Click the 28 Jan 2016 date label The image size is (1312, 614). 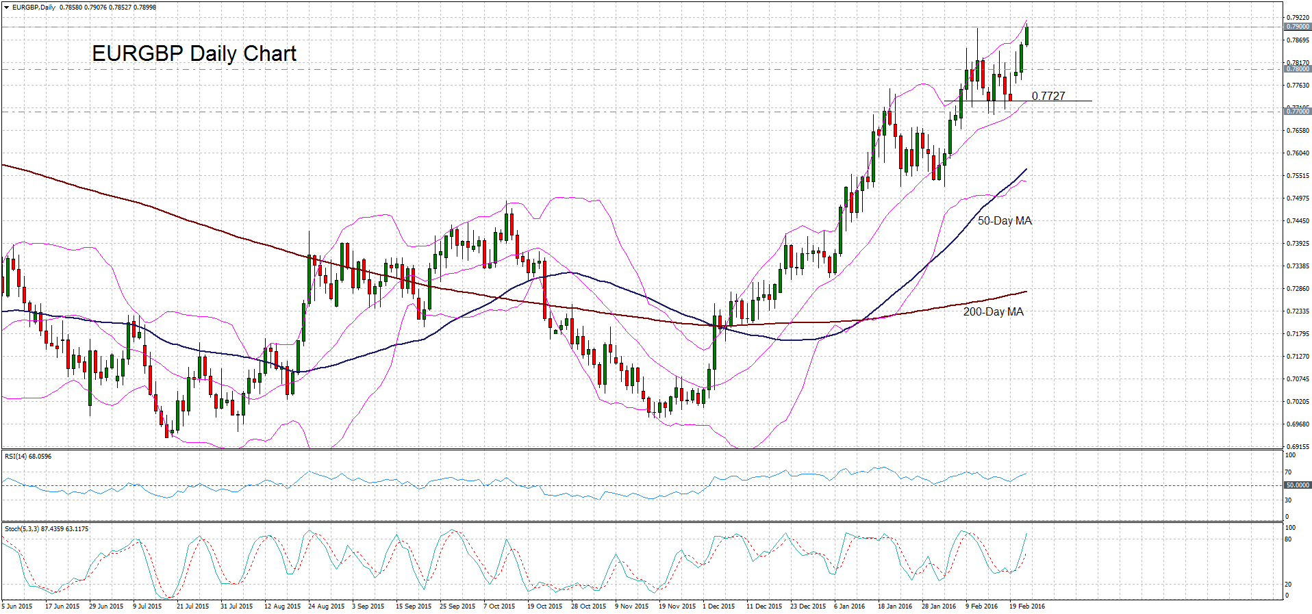pos(939,606)
